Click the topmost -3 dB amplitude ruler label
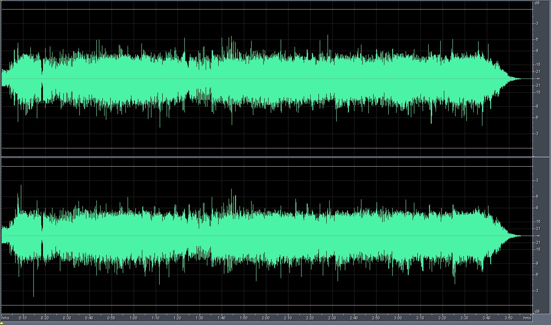 coord(537,23)
